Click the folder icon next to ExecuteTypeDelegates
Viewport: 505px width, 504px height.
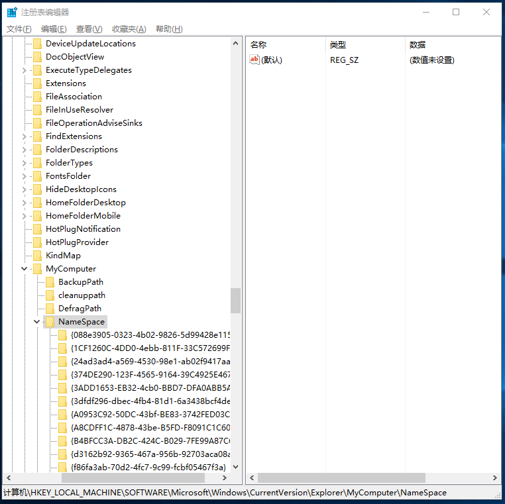click(37, 70)
